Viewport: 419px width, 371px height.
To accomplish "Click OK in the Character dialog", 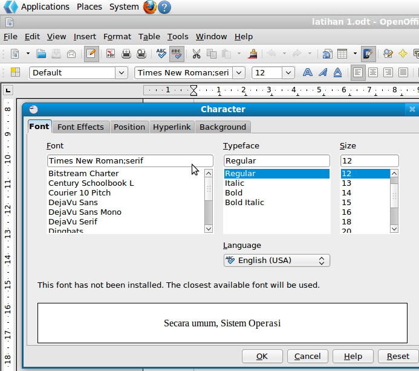I will tap(262, 357).
